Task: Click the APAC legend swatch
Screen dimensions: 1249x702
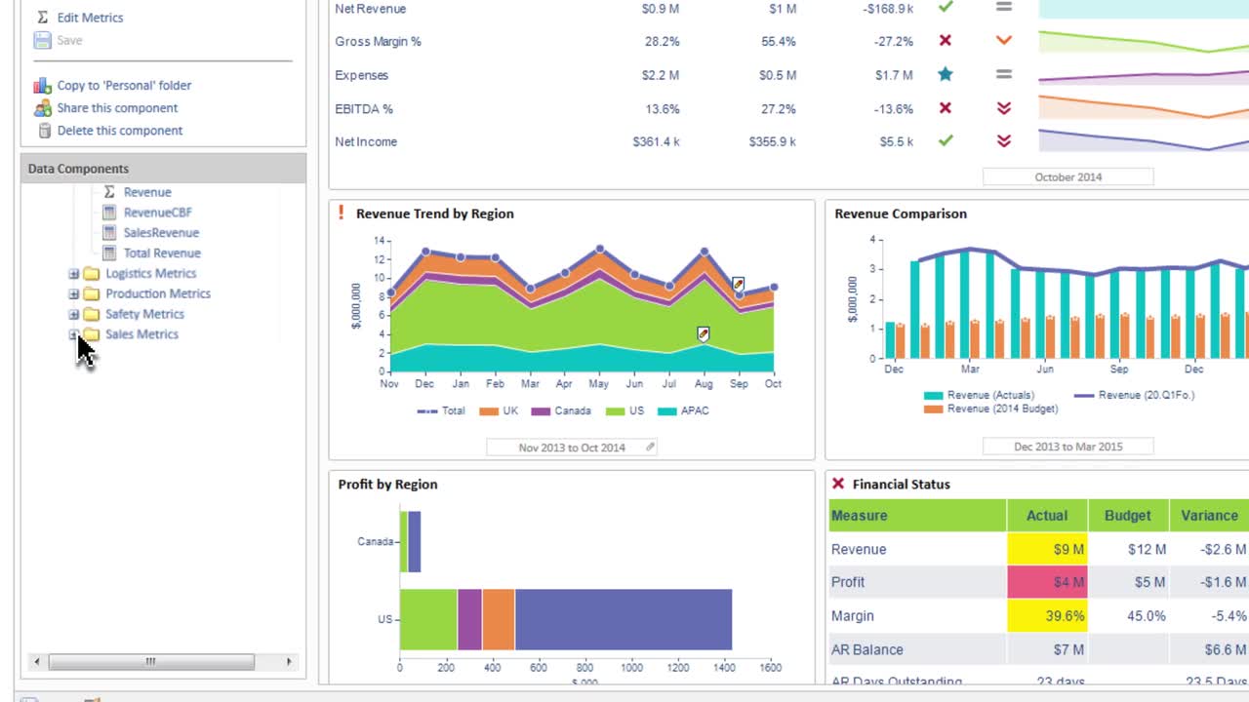Action: click(666, 411)
